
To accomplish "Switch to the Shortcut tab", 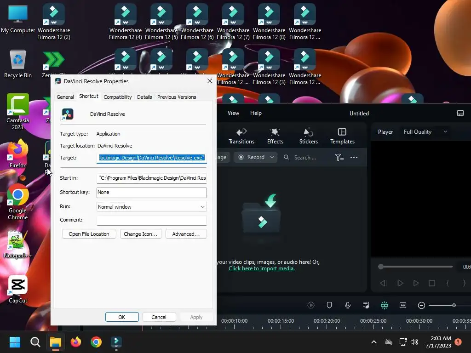I will pyautogui.click(x=89, y=96).
